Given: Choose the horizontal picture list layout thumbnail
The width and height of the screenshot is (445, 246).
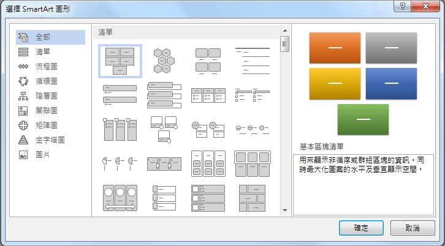Looking at the screenshot, I should [x=253, y=164].
